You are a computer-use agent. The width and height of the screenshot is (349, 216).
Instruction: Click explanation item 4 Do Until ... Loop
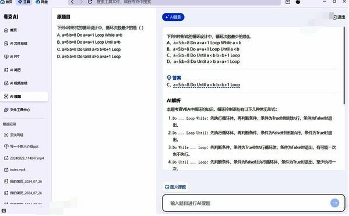coord(252,165)
